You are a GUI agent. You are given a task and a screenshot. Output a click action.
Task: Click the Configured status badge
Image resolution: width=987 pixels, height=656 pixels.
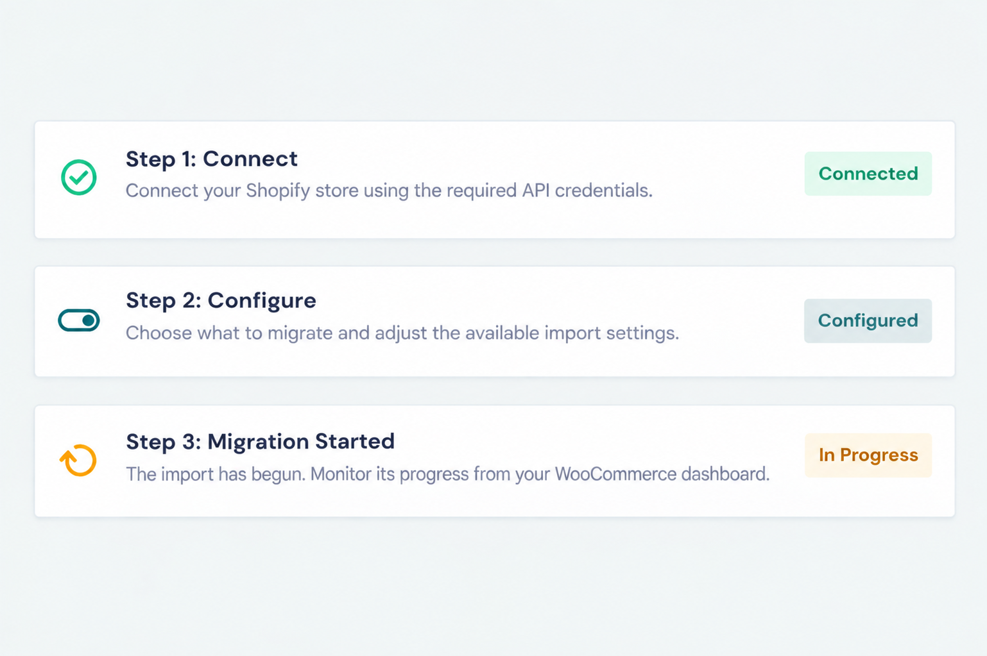[x=868, y=321]
